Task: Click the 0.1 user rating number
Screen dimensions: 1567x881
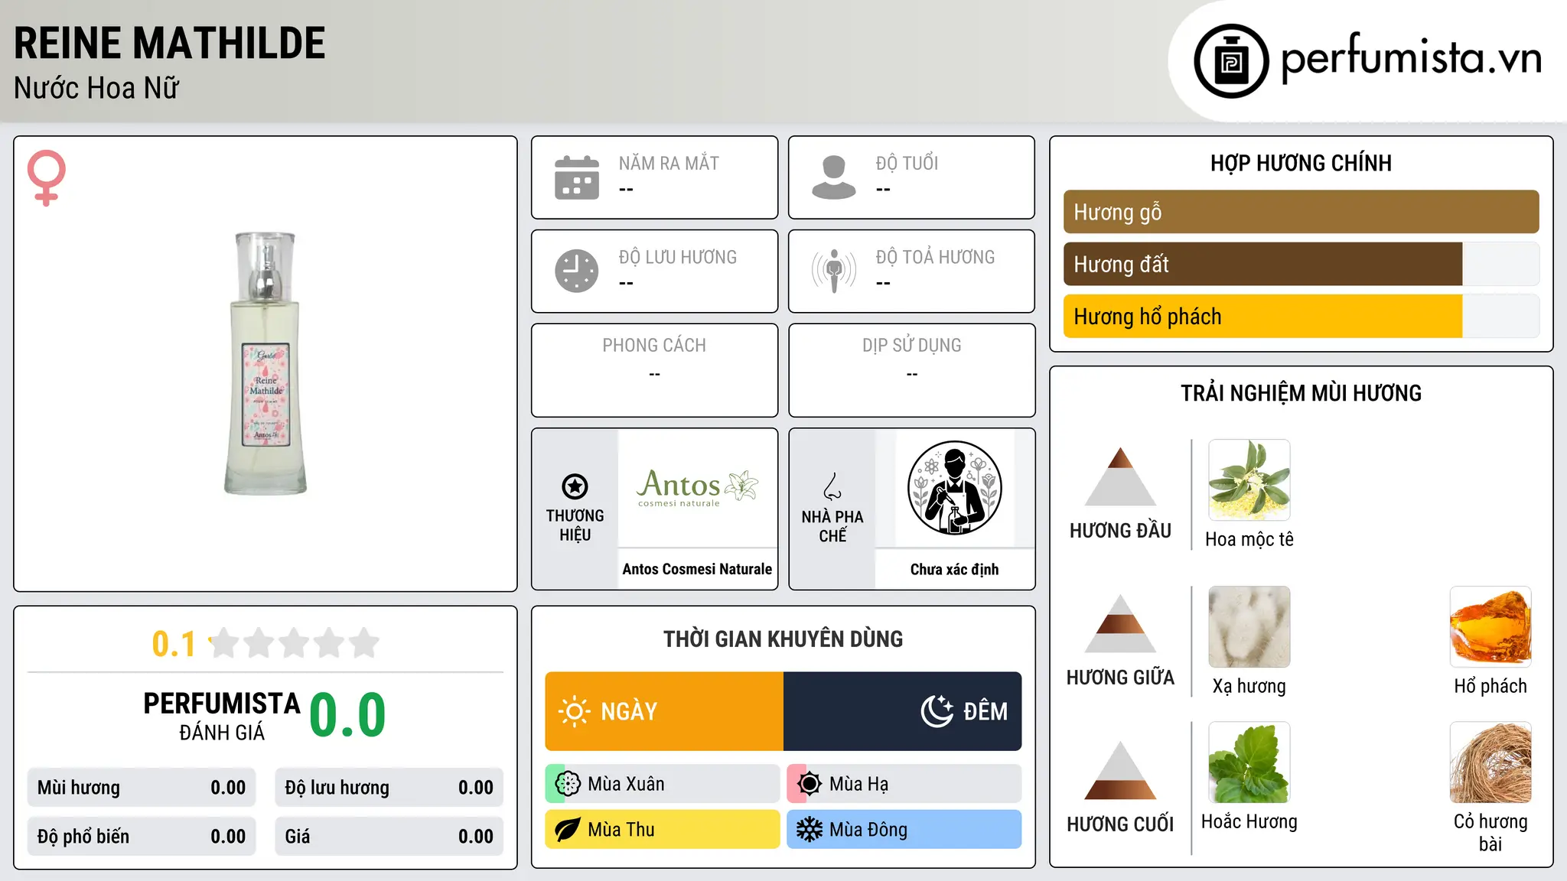Action: (x=174, y=644)
